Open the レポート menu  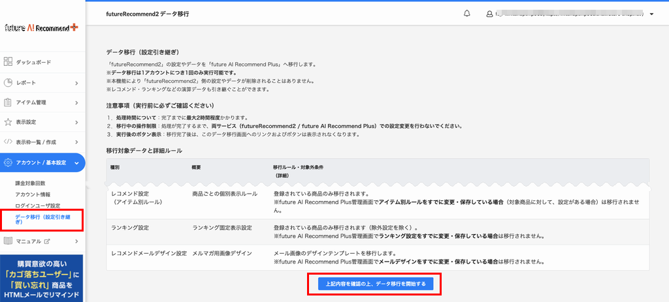pos(42,83)
